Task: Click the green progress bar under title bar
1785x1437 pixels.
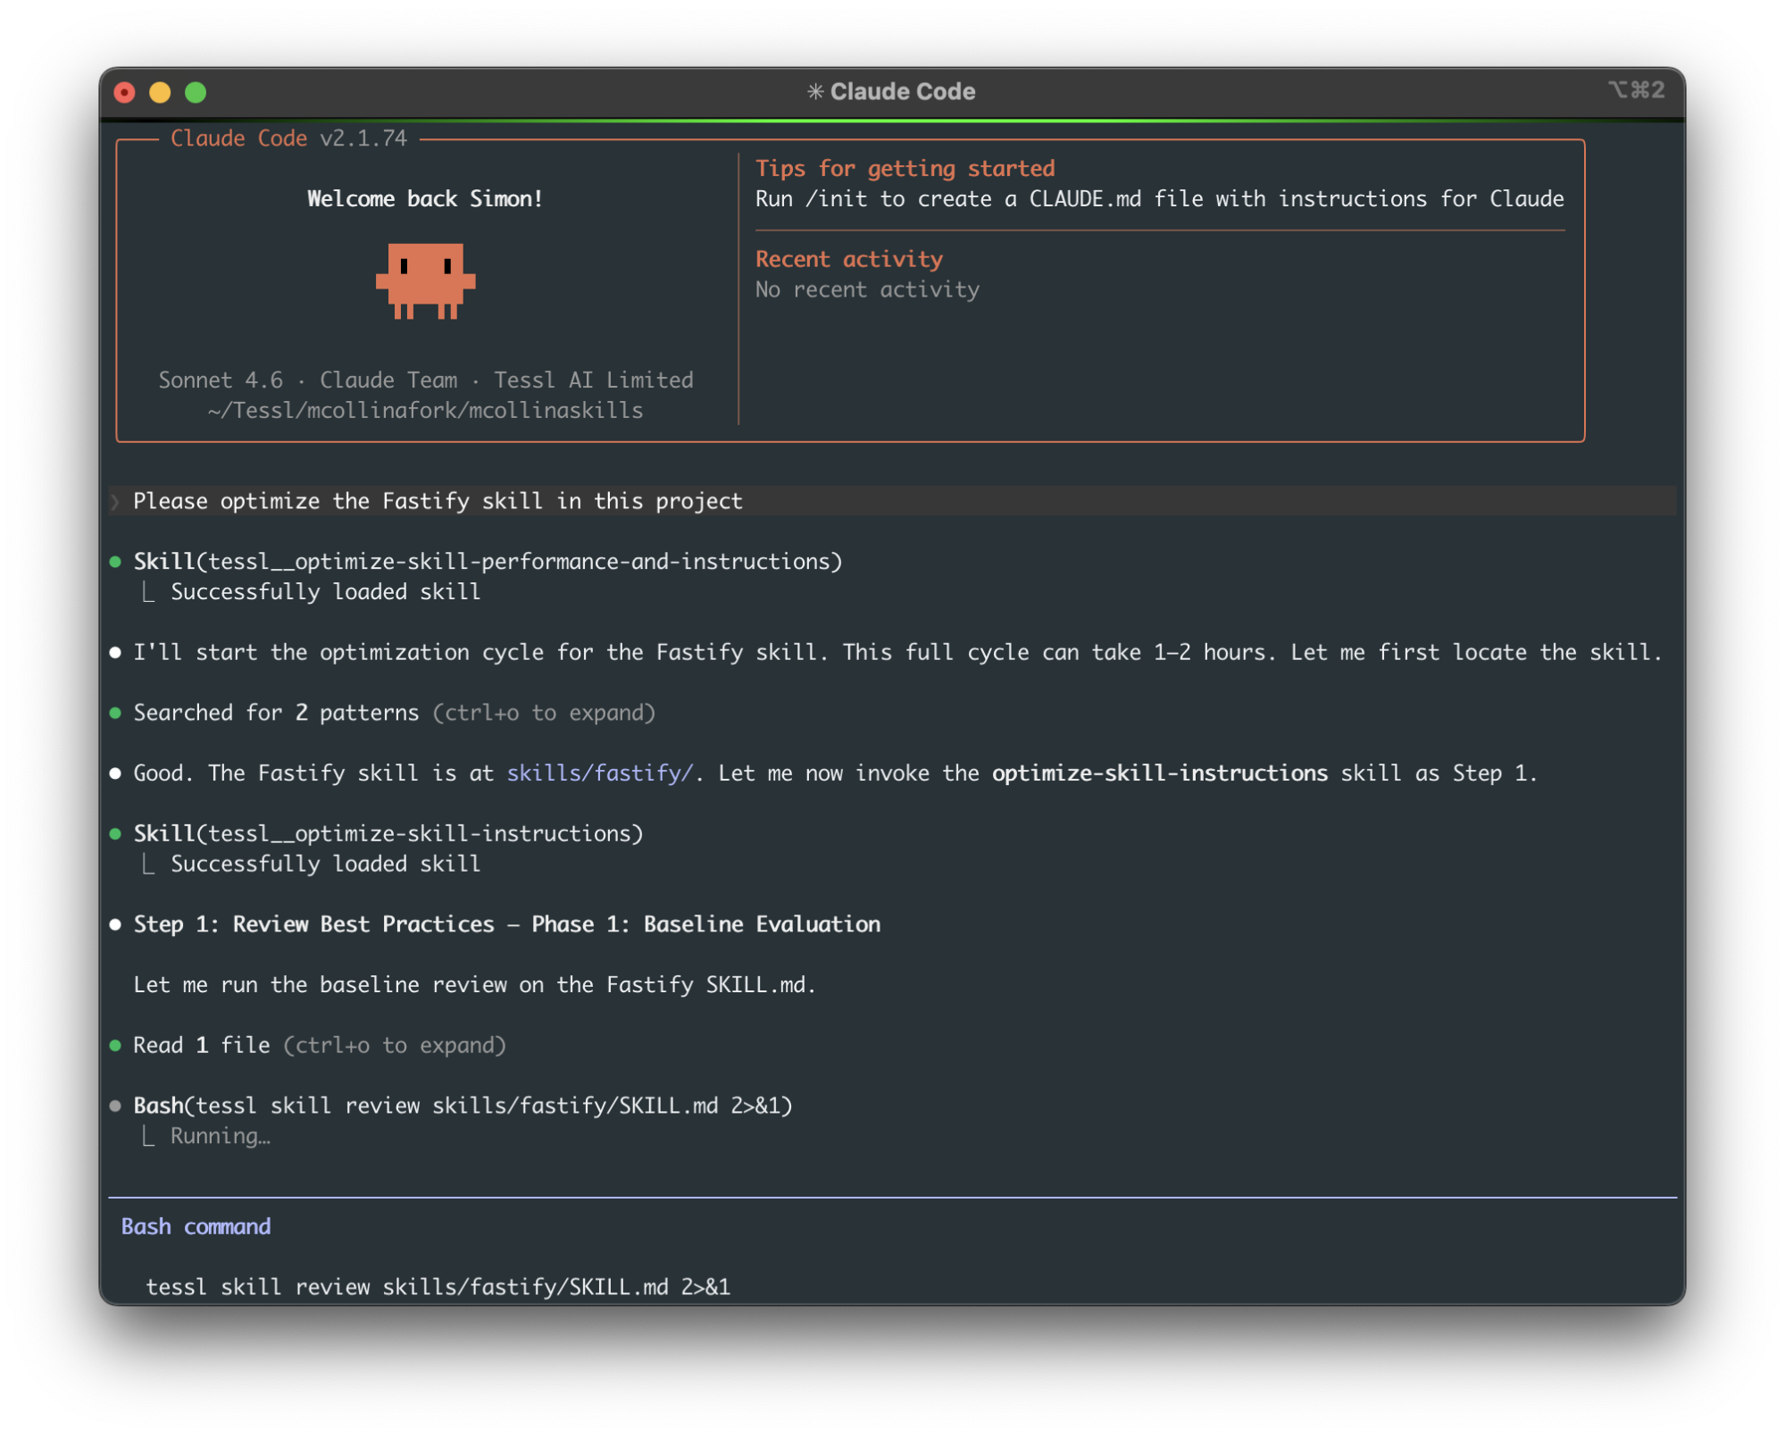Action: (x=891, y=120)
